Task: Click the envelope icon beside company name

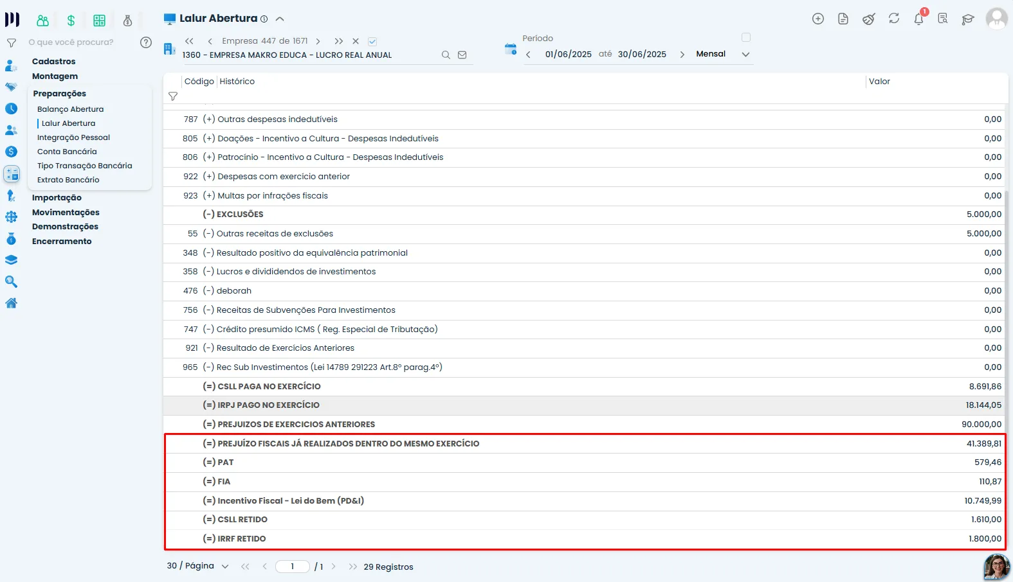Action: [x=462, y=55]
